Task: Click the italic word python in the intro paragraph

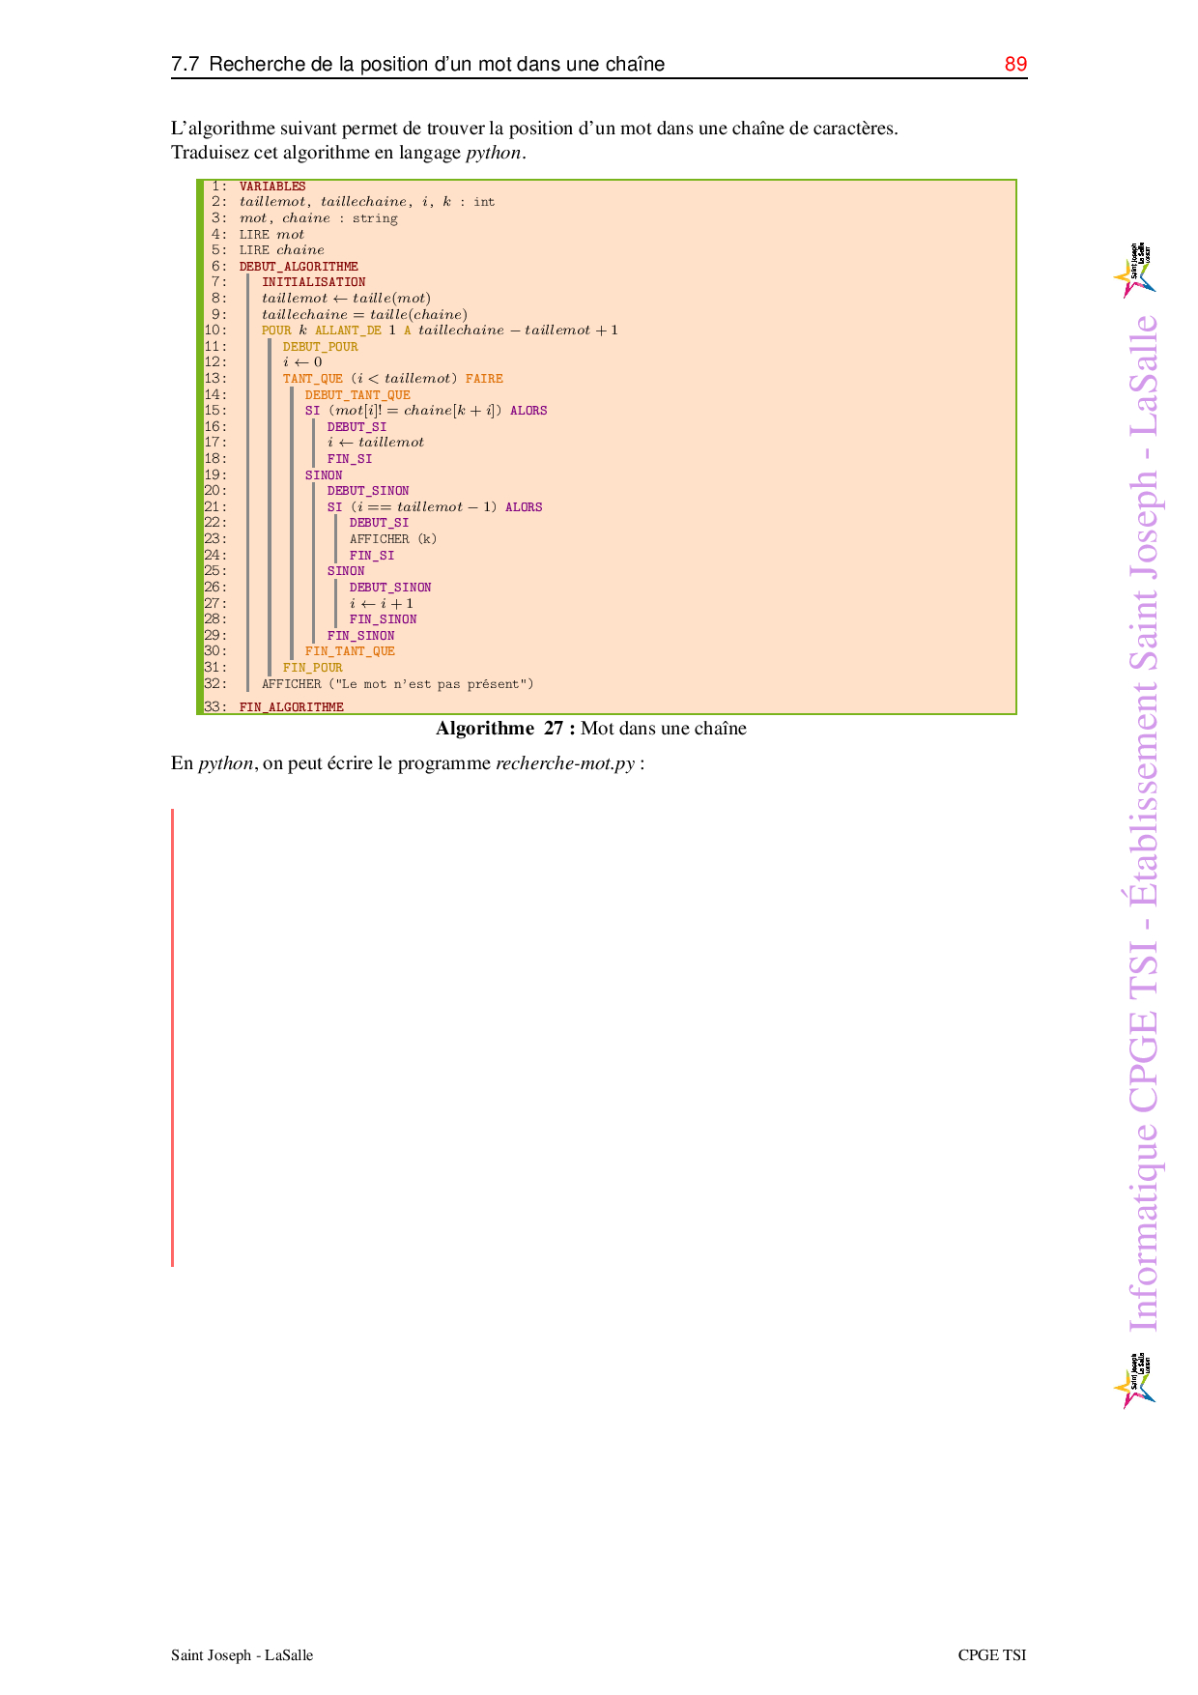Action: (x=493, y=153)
